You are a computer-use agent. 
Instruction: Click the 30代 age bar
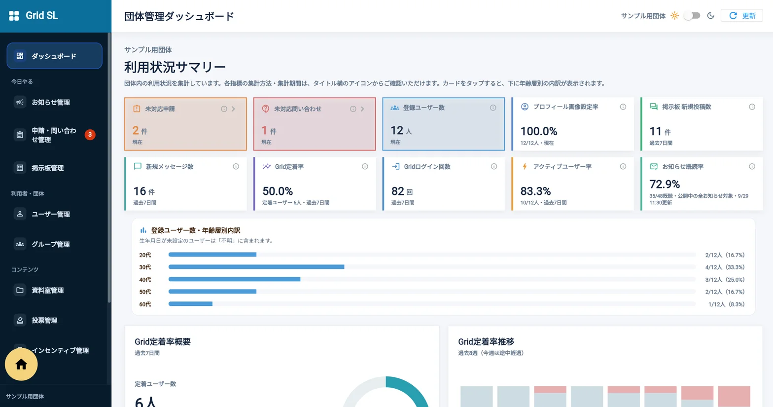(256, 267)
